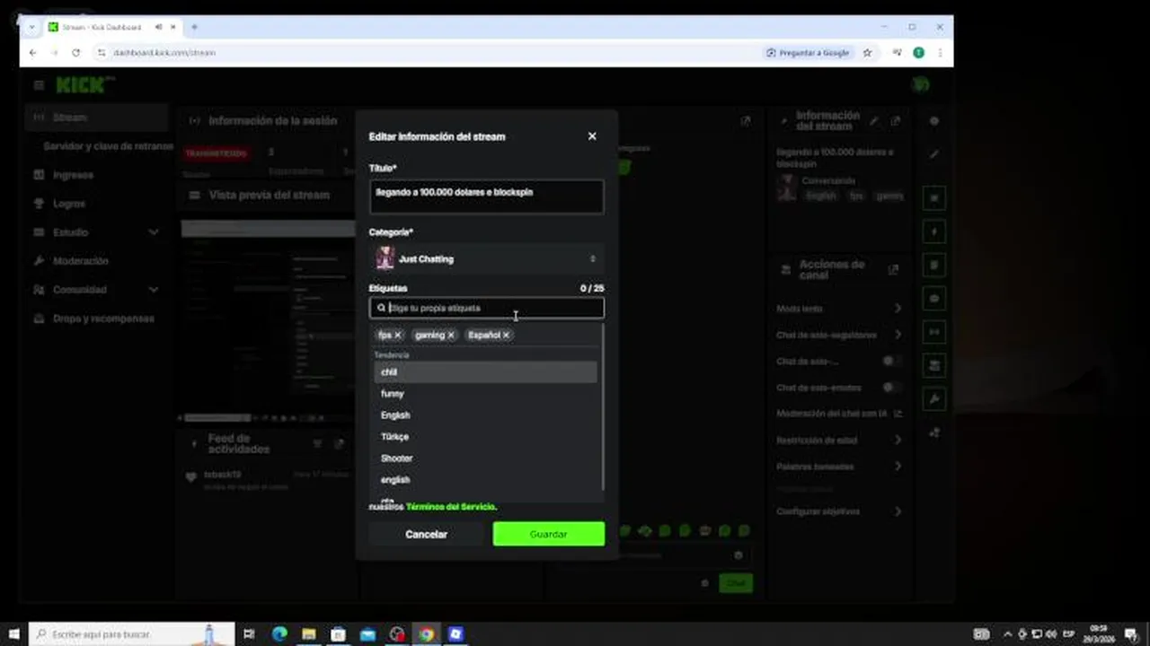The height and width of the screenshot is (646, 1150).
Task: Open the hamburger menu beside Kick logo
Action: (39, 85)
